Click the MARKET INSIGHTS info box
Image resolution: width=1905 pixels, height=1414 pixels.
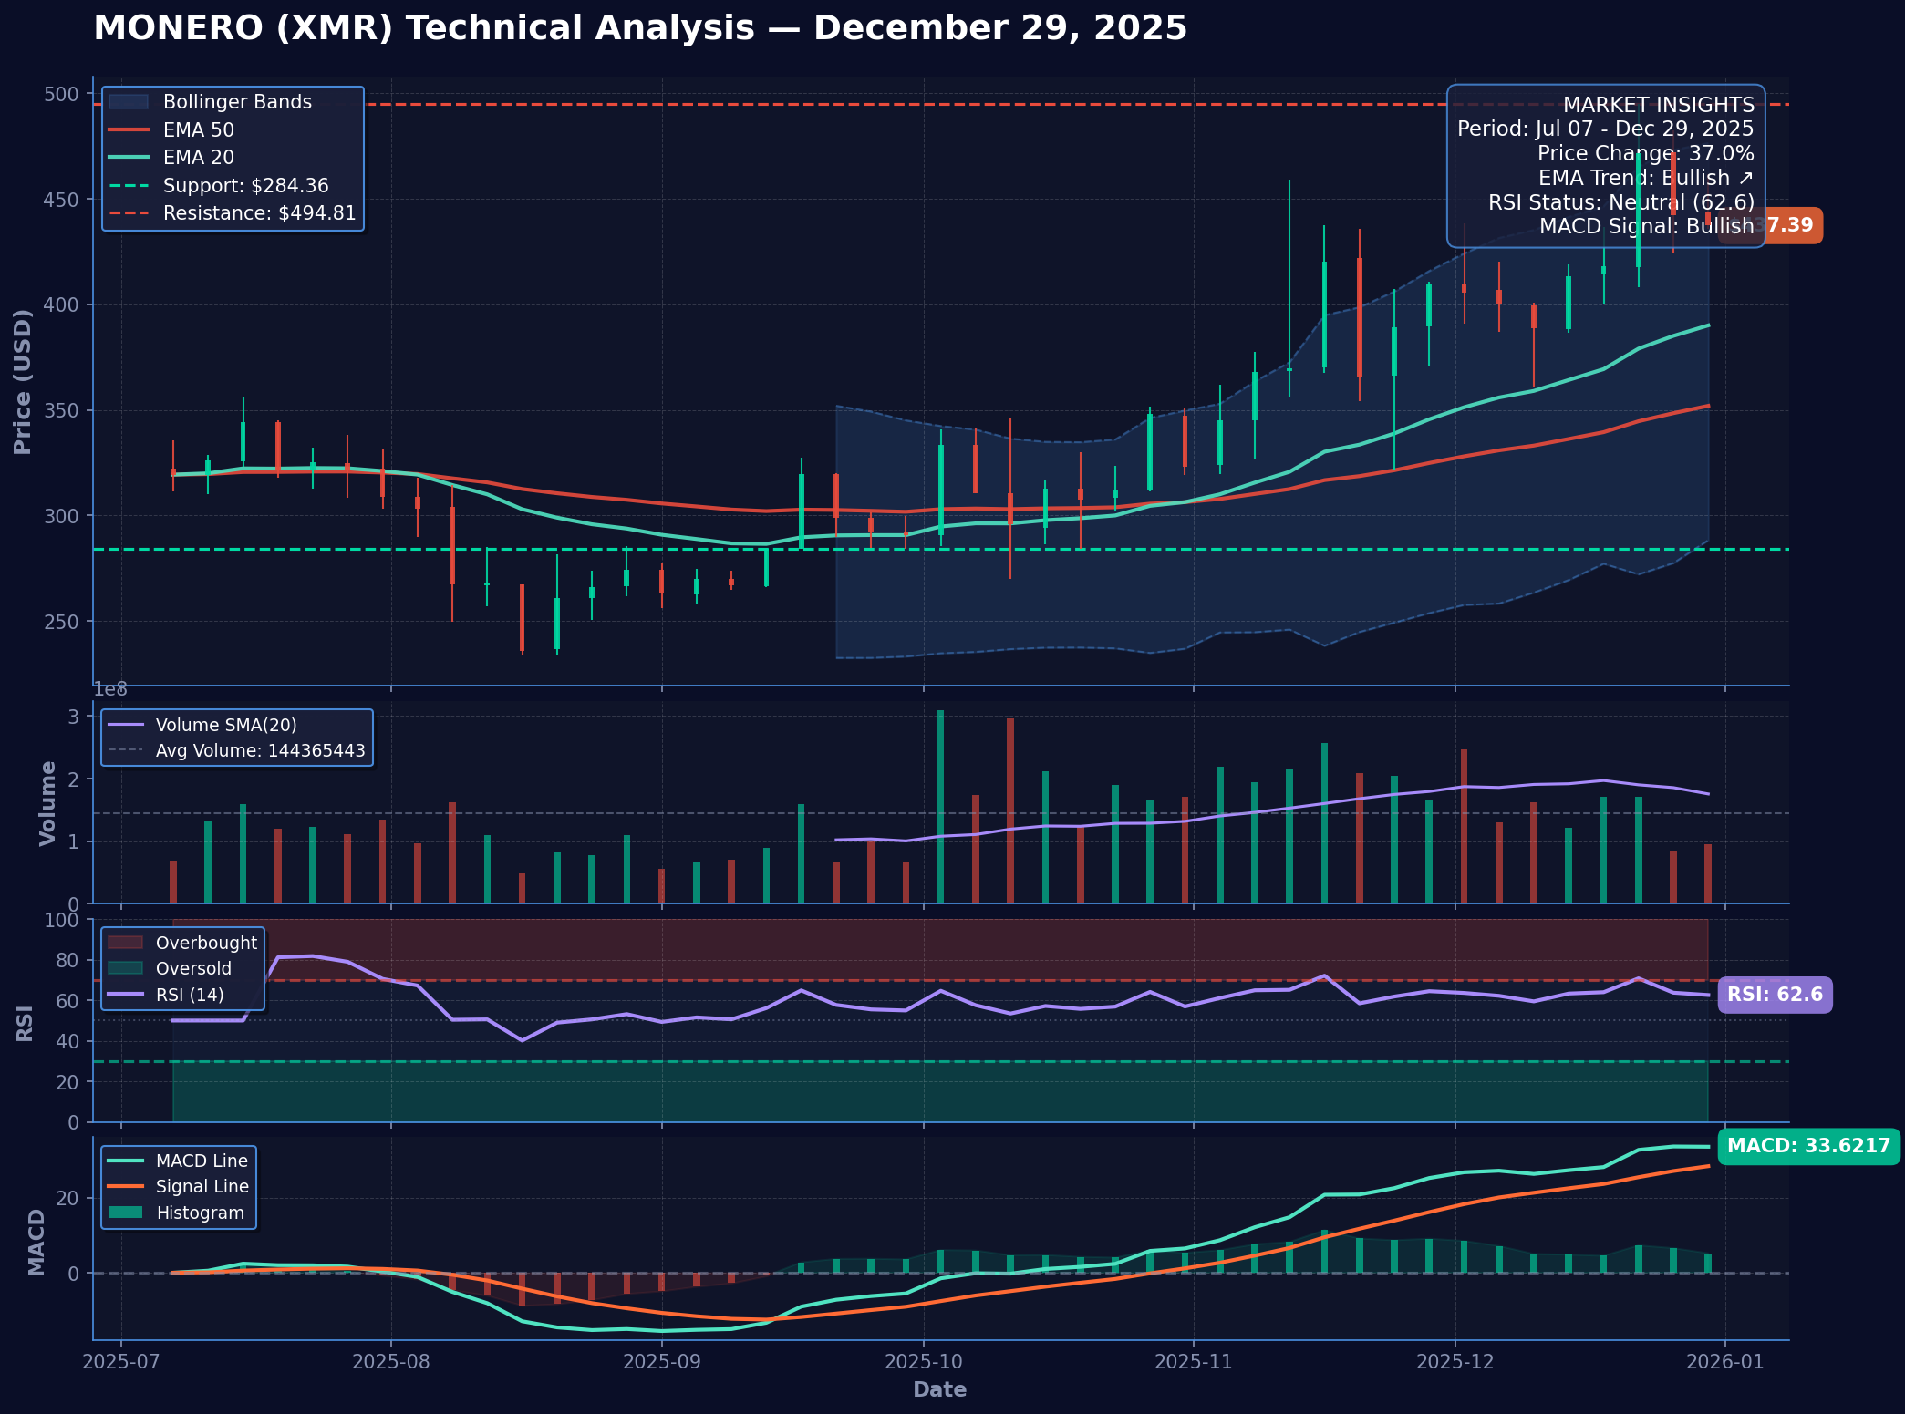[x=1605, y=166]
